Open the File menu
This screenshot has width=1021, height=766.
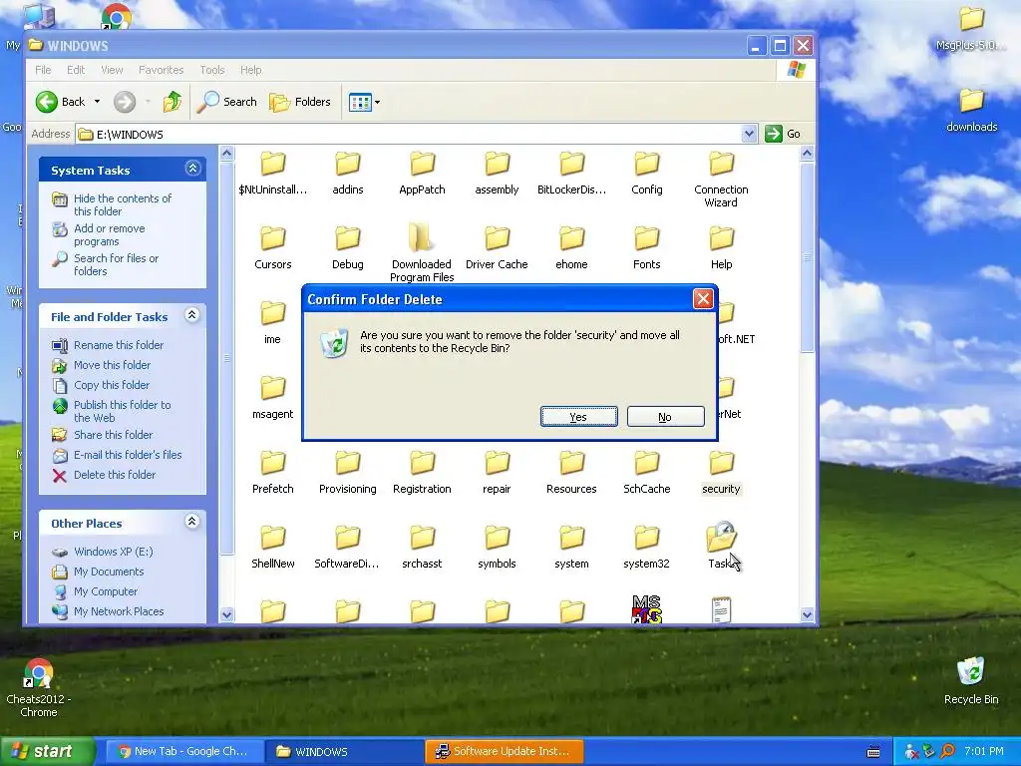coord(43,70)
